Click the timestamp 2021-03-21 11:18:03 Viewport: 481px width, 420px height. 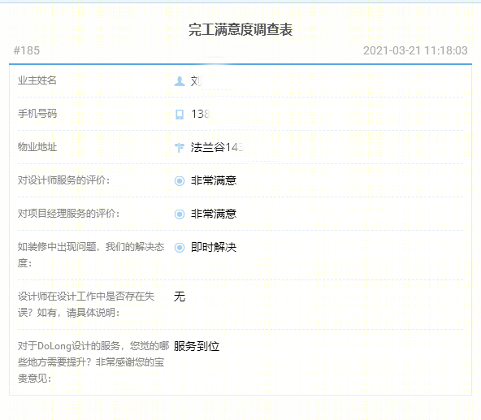tap(415, 50)
